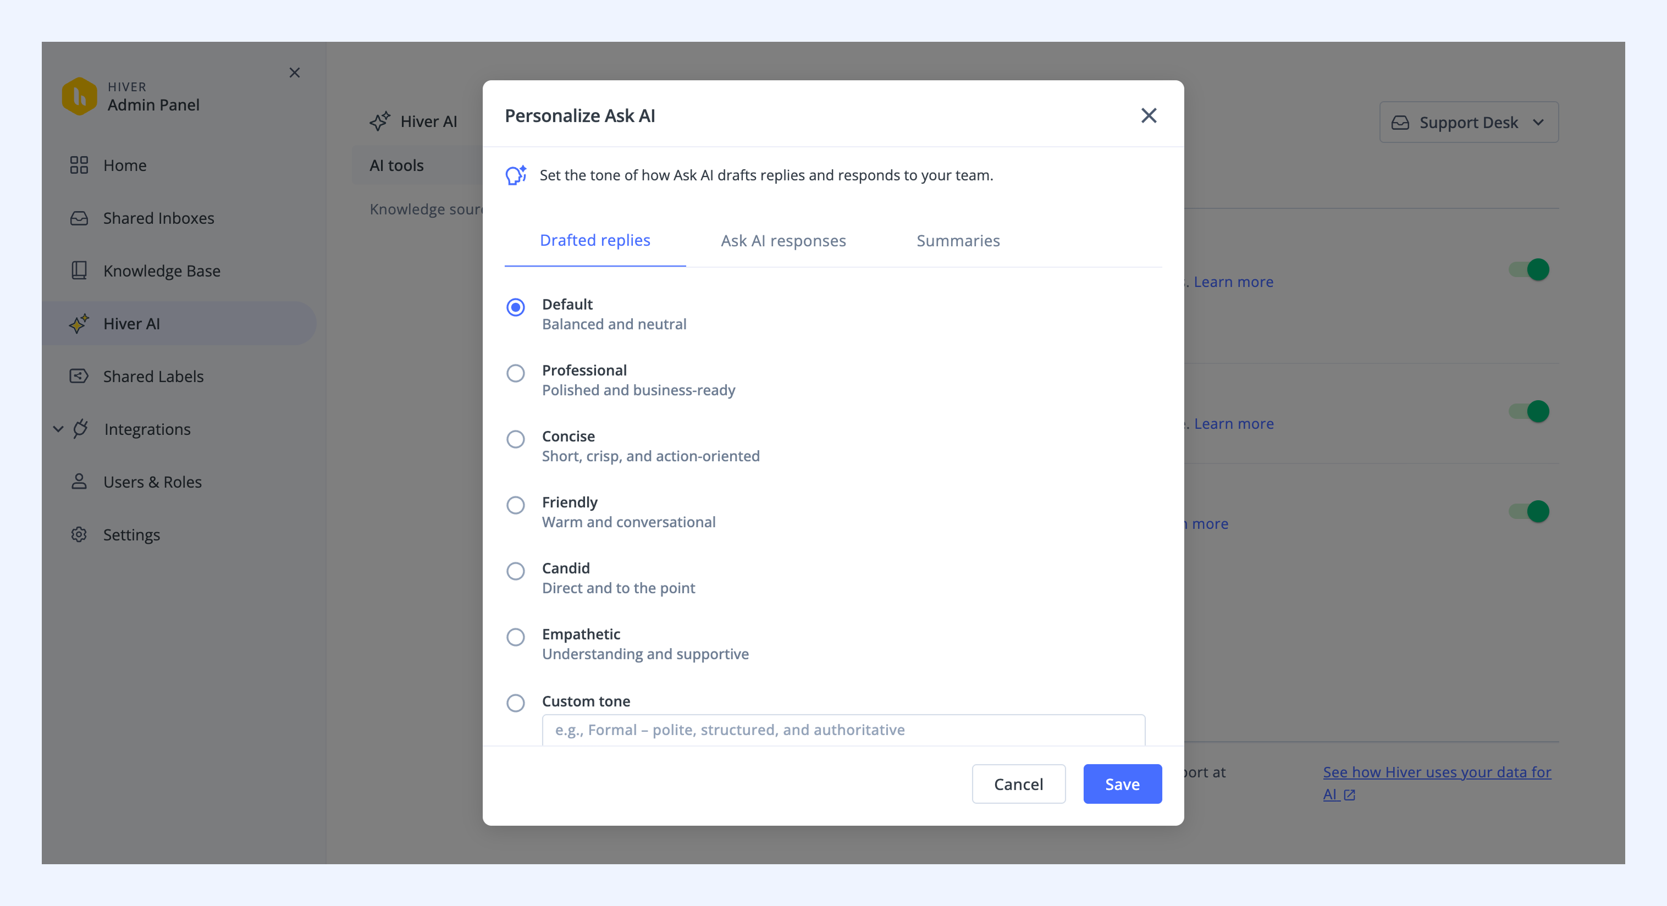Click the Personalize Ask AI dialog title

[580, 116]
